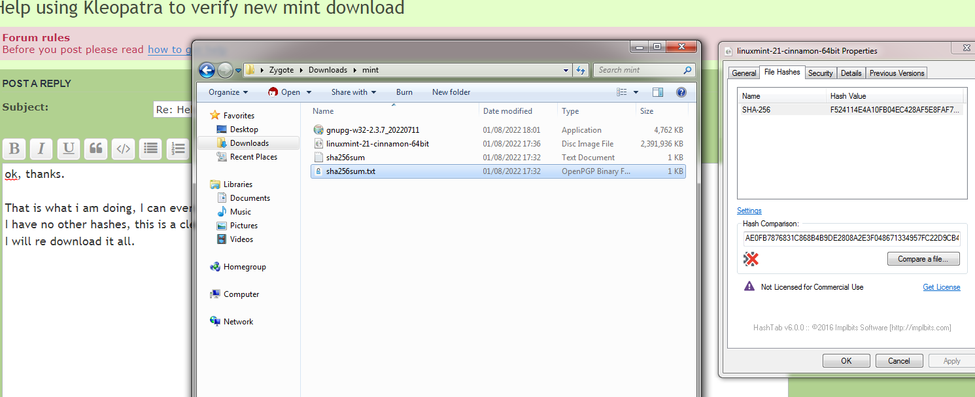975x397 pixels.
Task: Open Downloads in the navigation pane
Action: [249, 143]
